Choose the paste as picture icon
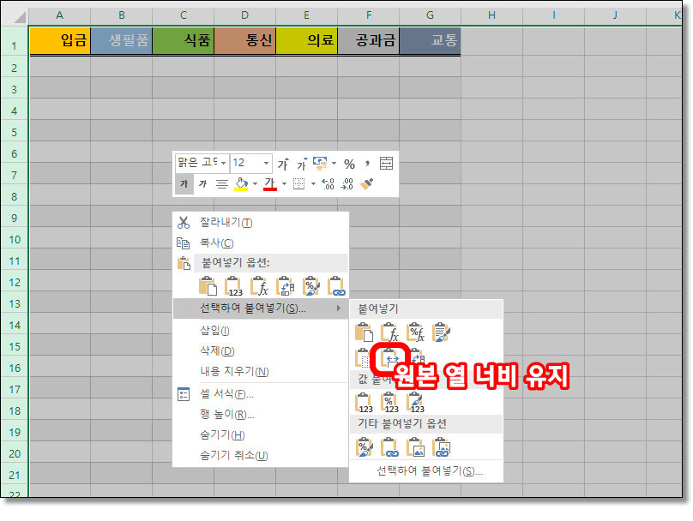 point(414,446)
